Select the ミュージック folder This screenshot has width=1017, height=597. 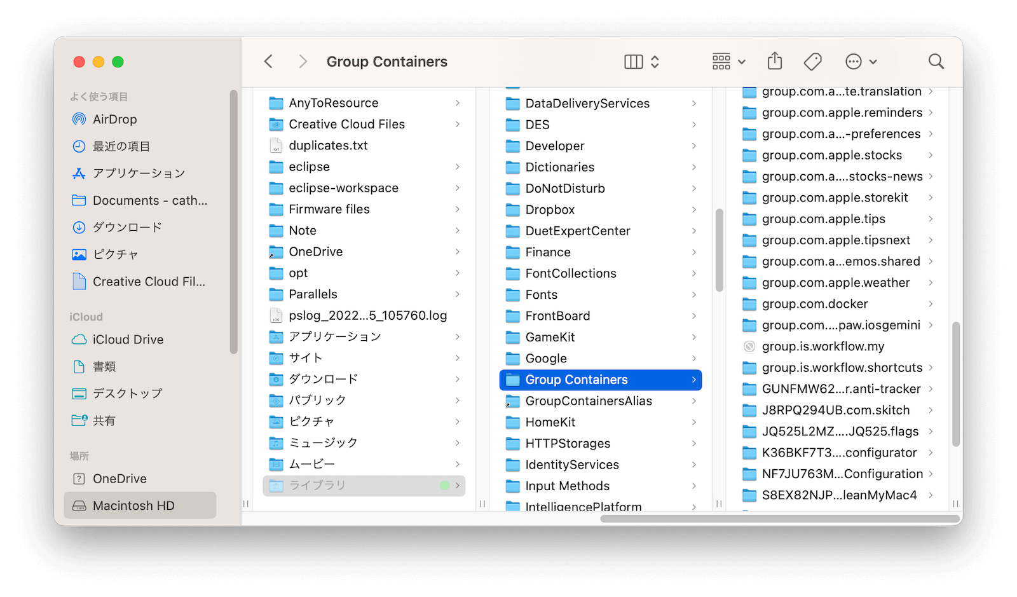coord(364,443)
